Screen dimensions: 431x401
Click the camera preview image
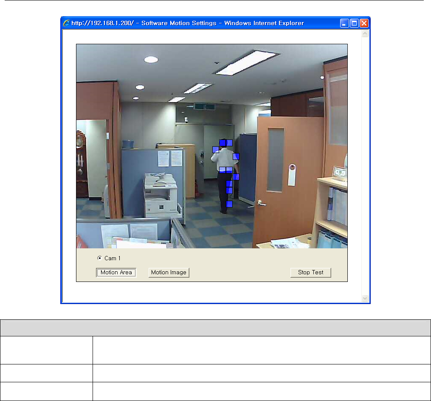coord(211,146)
